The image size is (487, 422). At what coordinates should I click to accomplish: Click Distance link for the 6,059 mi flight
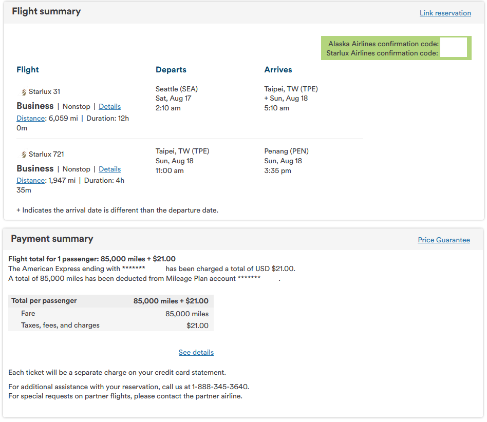[x=31, y=118]
